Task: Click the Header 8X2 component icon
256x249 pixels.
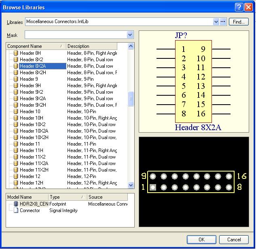Action: tap(16, 60)
